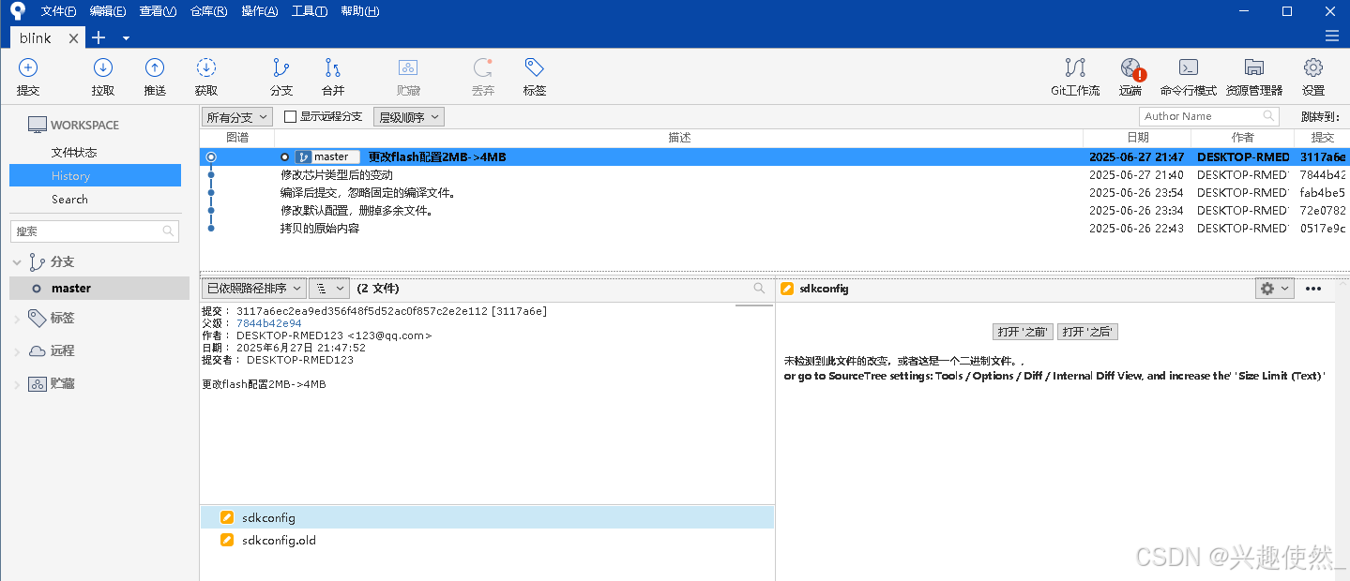Click the Push (推送) toolbar icon
This screenshot has width=1350, height=581.
155,67
